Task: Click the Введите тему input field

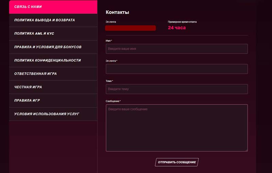Action: [176, 89]
